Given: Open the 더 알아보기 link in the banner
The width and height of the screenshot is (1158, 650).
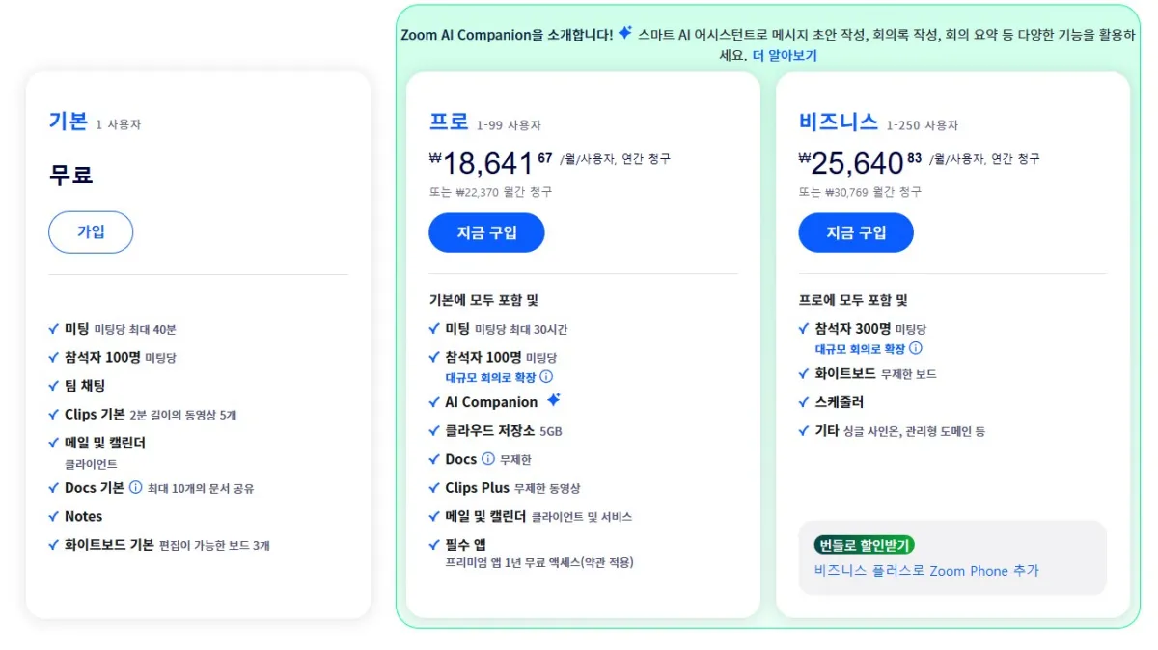Looking at the screenshot, I should (x=786, y=55).
